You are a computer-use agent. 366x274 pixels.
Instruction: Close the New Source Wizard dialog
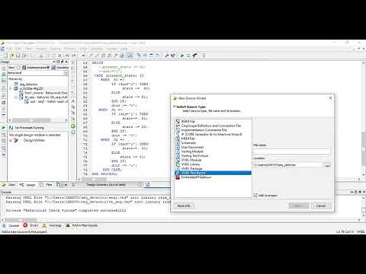330,98
